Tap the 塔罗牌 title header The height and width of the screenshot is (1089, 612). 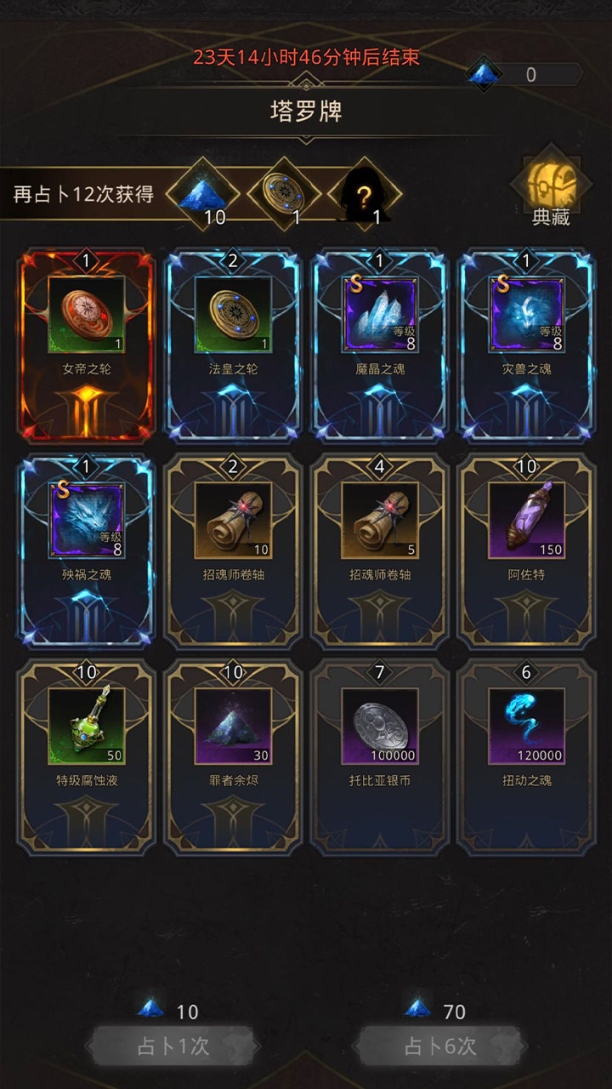coord(306,112)
